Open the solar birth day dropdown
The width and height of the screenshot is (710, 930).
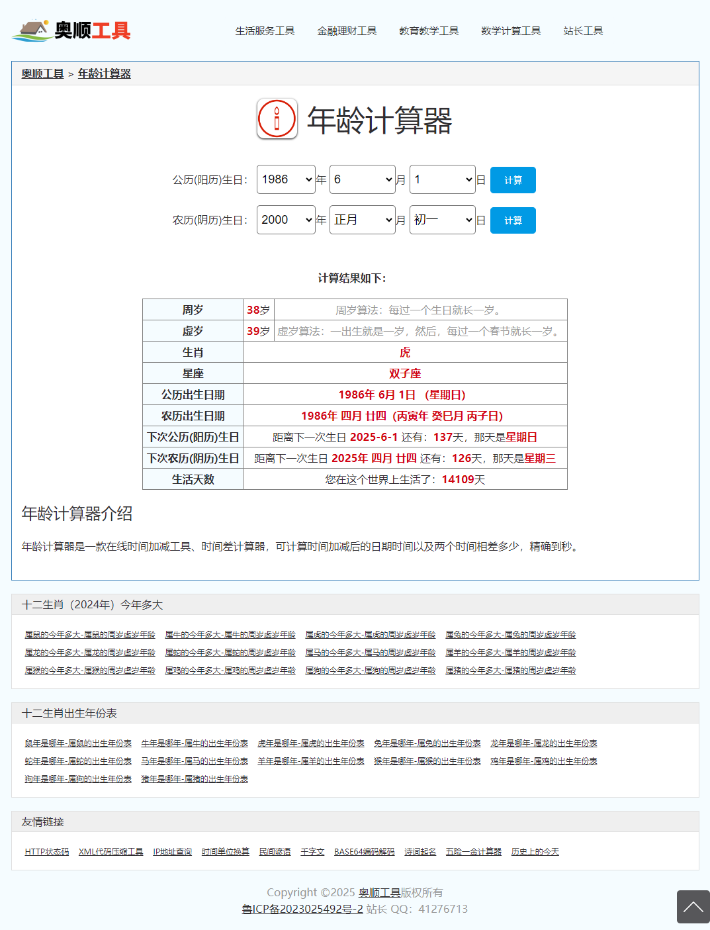pyautogui.click(x=442, y=179)
